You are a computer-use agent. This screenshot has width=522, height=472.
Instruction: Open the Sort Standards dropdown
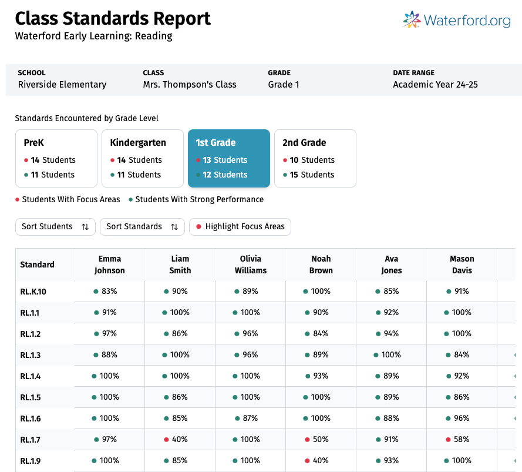tap(142, 227)
